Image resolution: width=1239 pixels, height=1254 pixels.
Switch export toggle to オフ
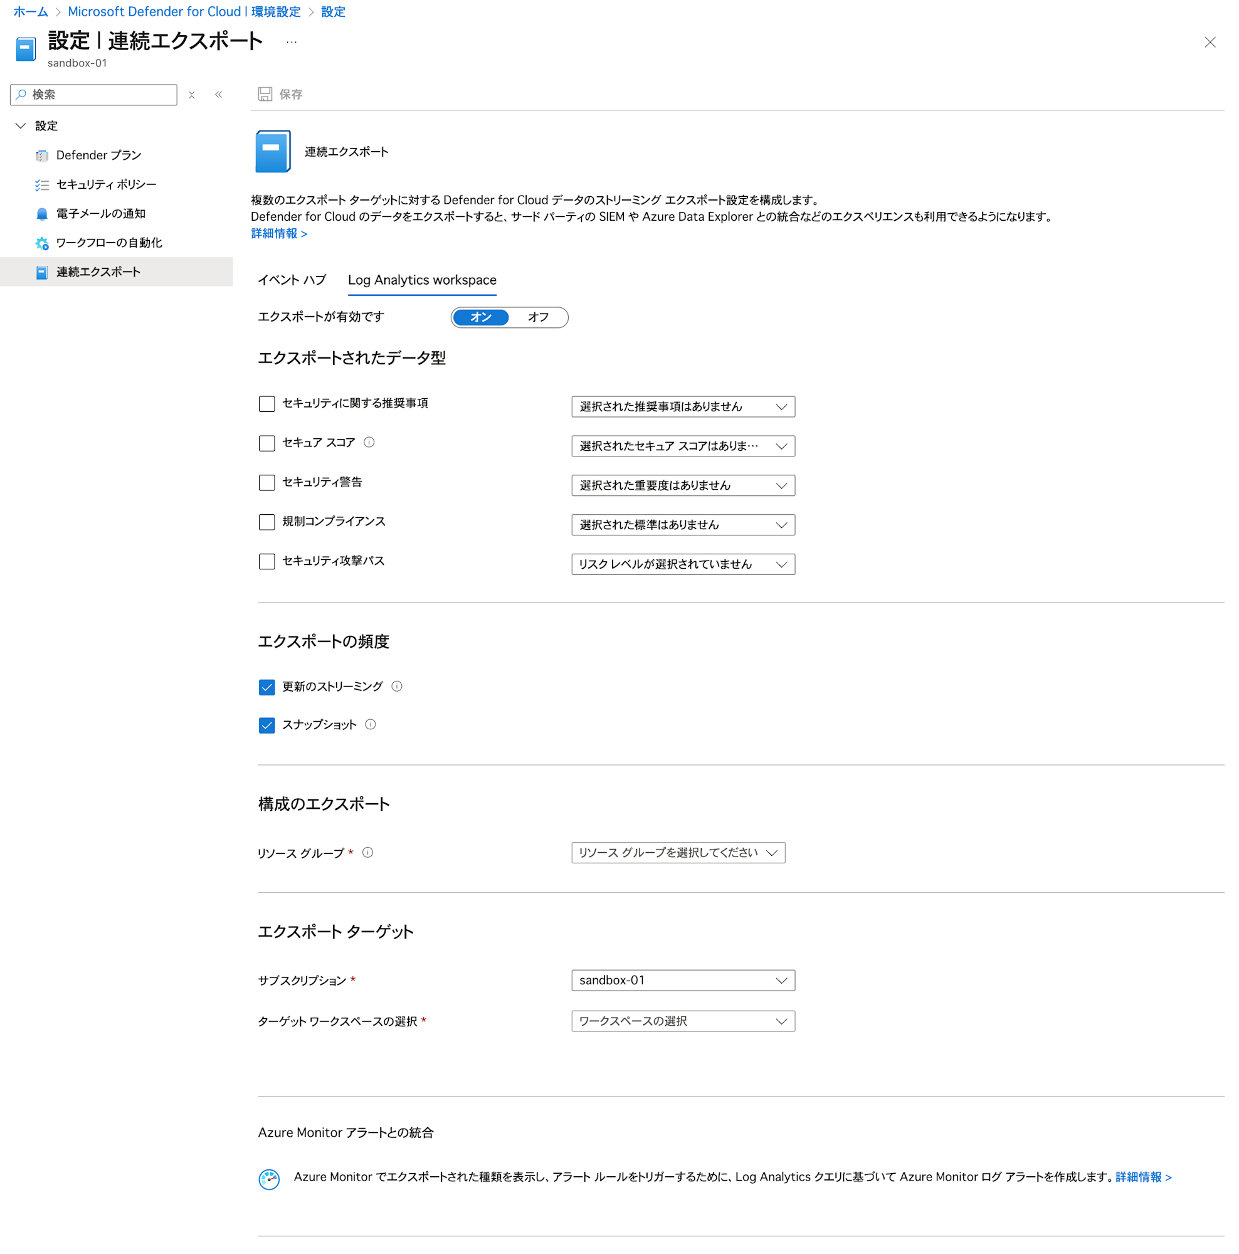538,317
